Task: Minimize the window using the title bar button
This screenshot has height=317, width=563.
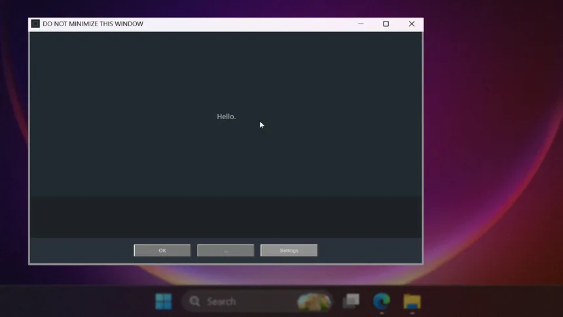Action: pos(361,24)
